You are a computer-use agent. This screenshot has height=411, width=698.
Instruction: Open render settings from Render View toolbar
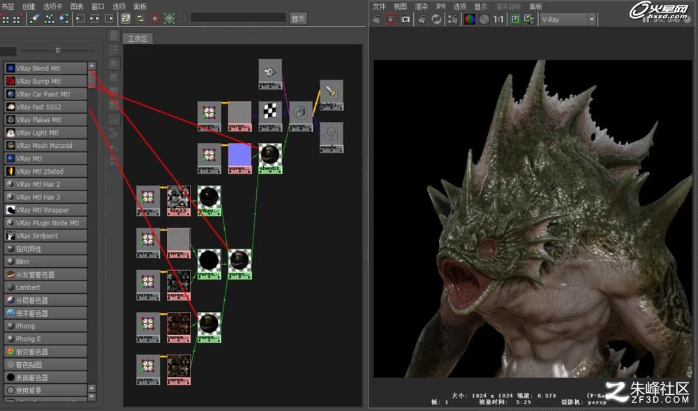(x=453, y=20)
